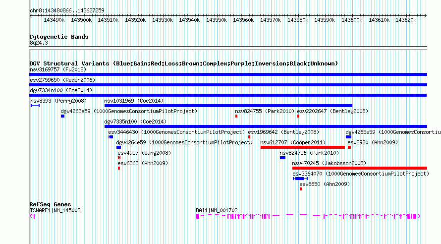
Task: Click the esv2202647 (Bentley2008) red marker
Action: click(298, 116)
